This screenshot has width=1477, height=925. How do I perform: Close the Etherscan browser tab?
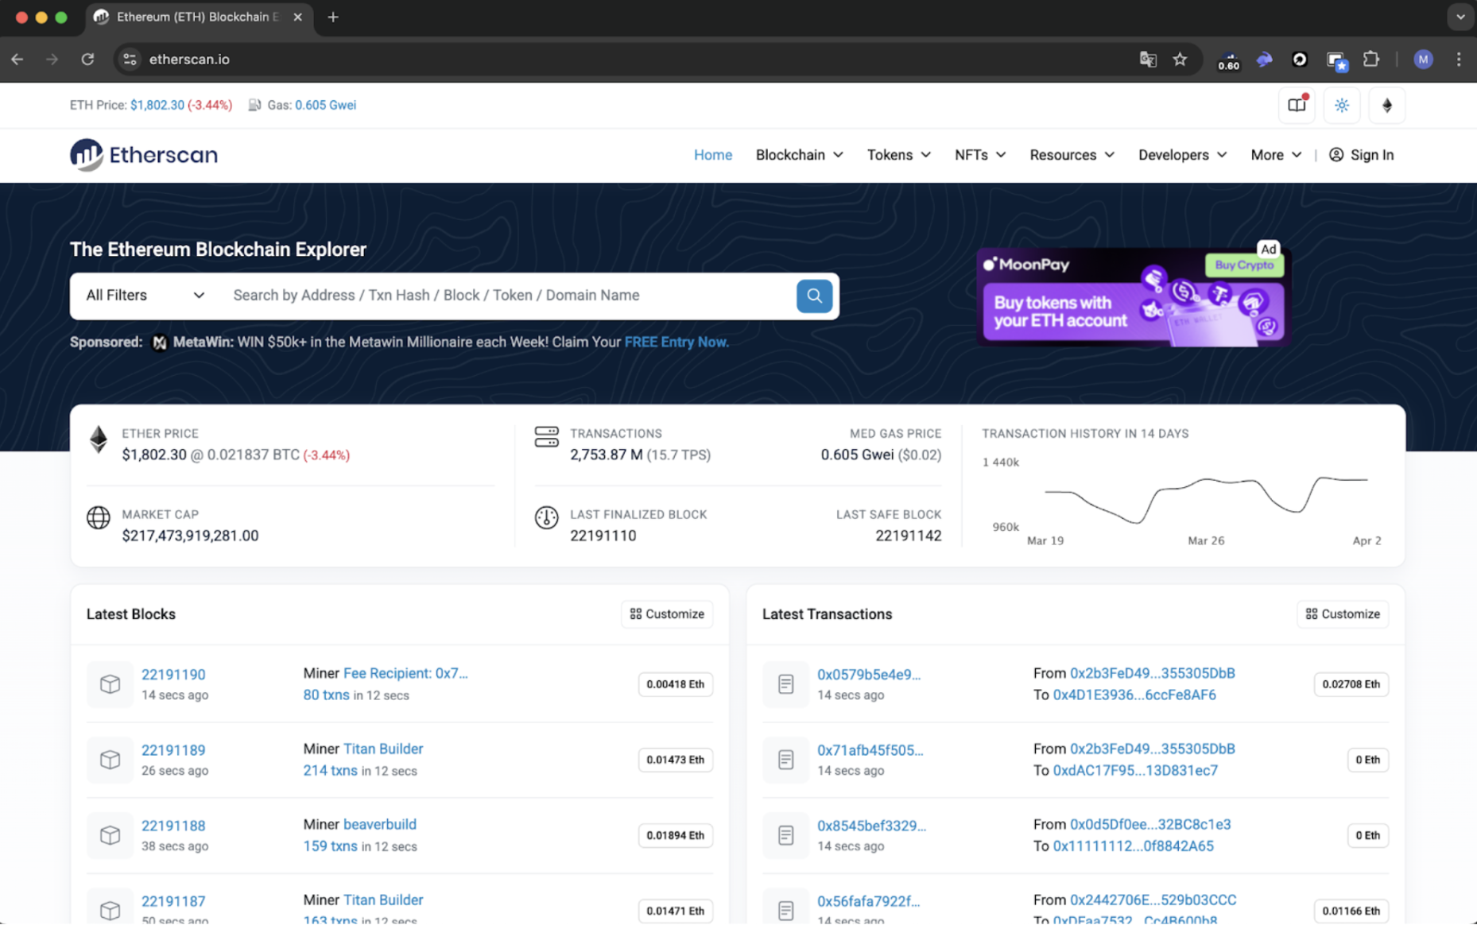click(297, 17)
